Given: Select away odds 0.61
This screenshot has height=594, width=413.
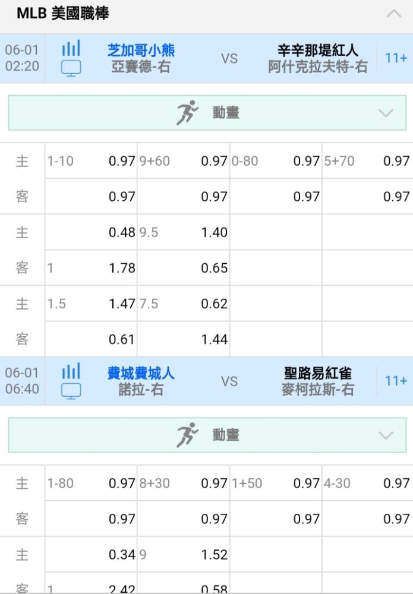Looking at the screenshot, I should [91, 339].
